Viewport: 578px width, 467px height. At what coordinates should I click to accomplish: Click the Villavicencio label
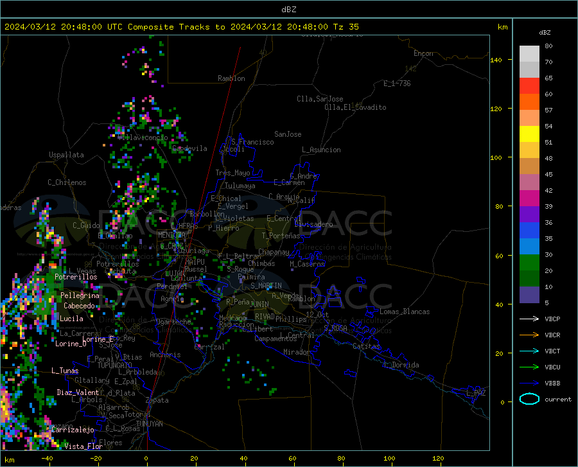(x=143, y=137)
